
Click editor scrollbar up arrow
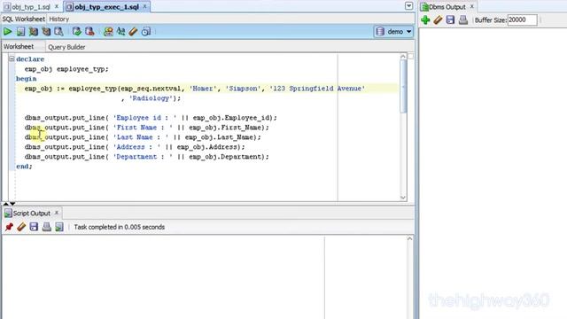403,57
